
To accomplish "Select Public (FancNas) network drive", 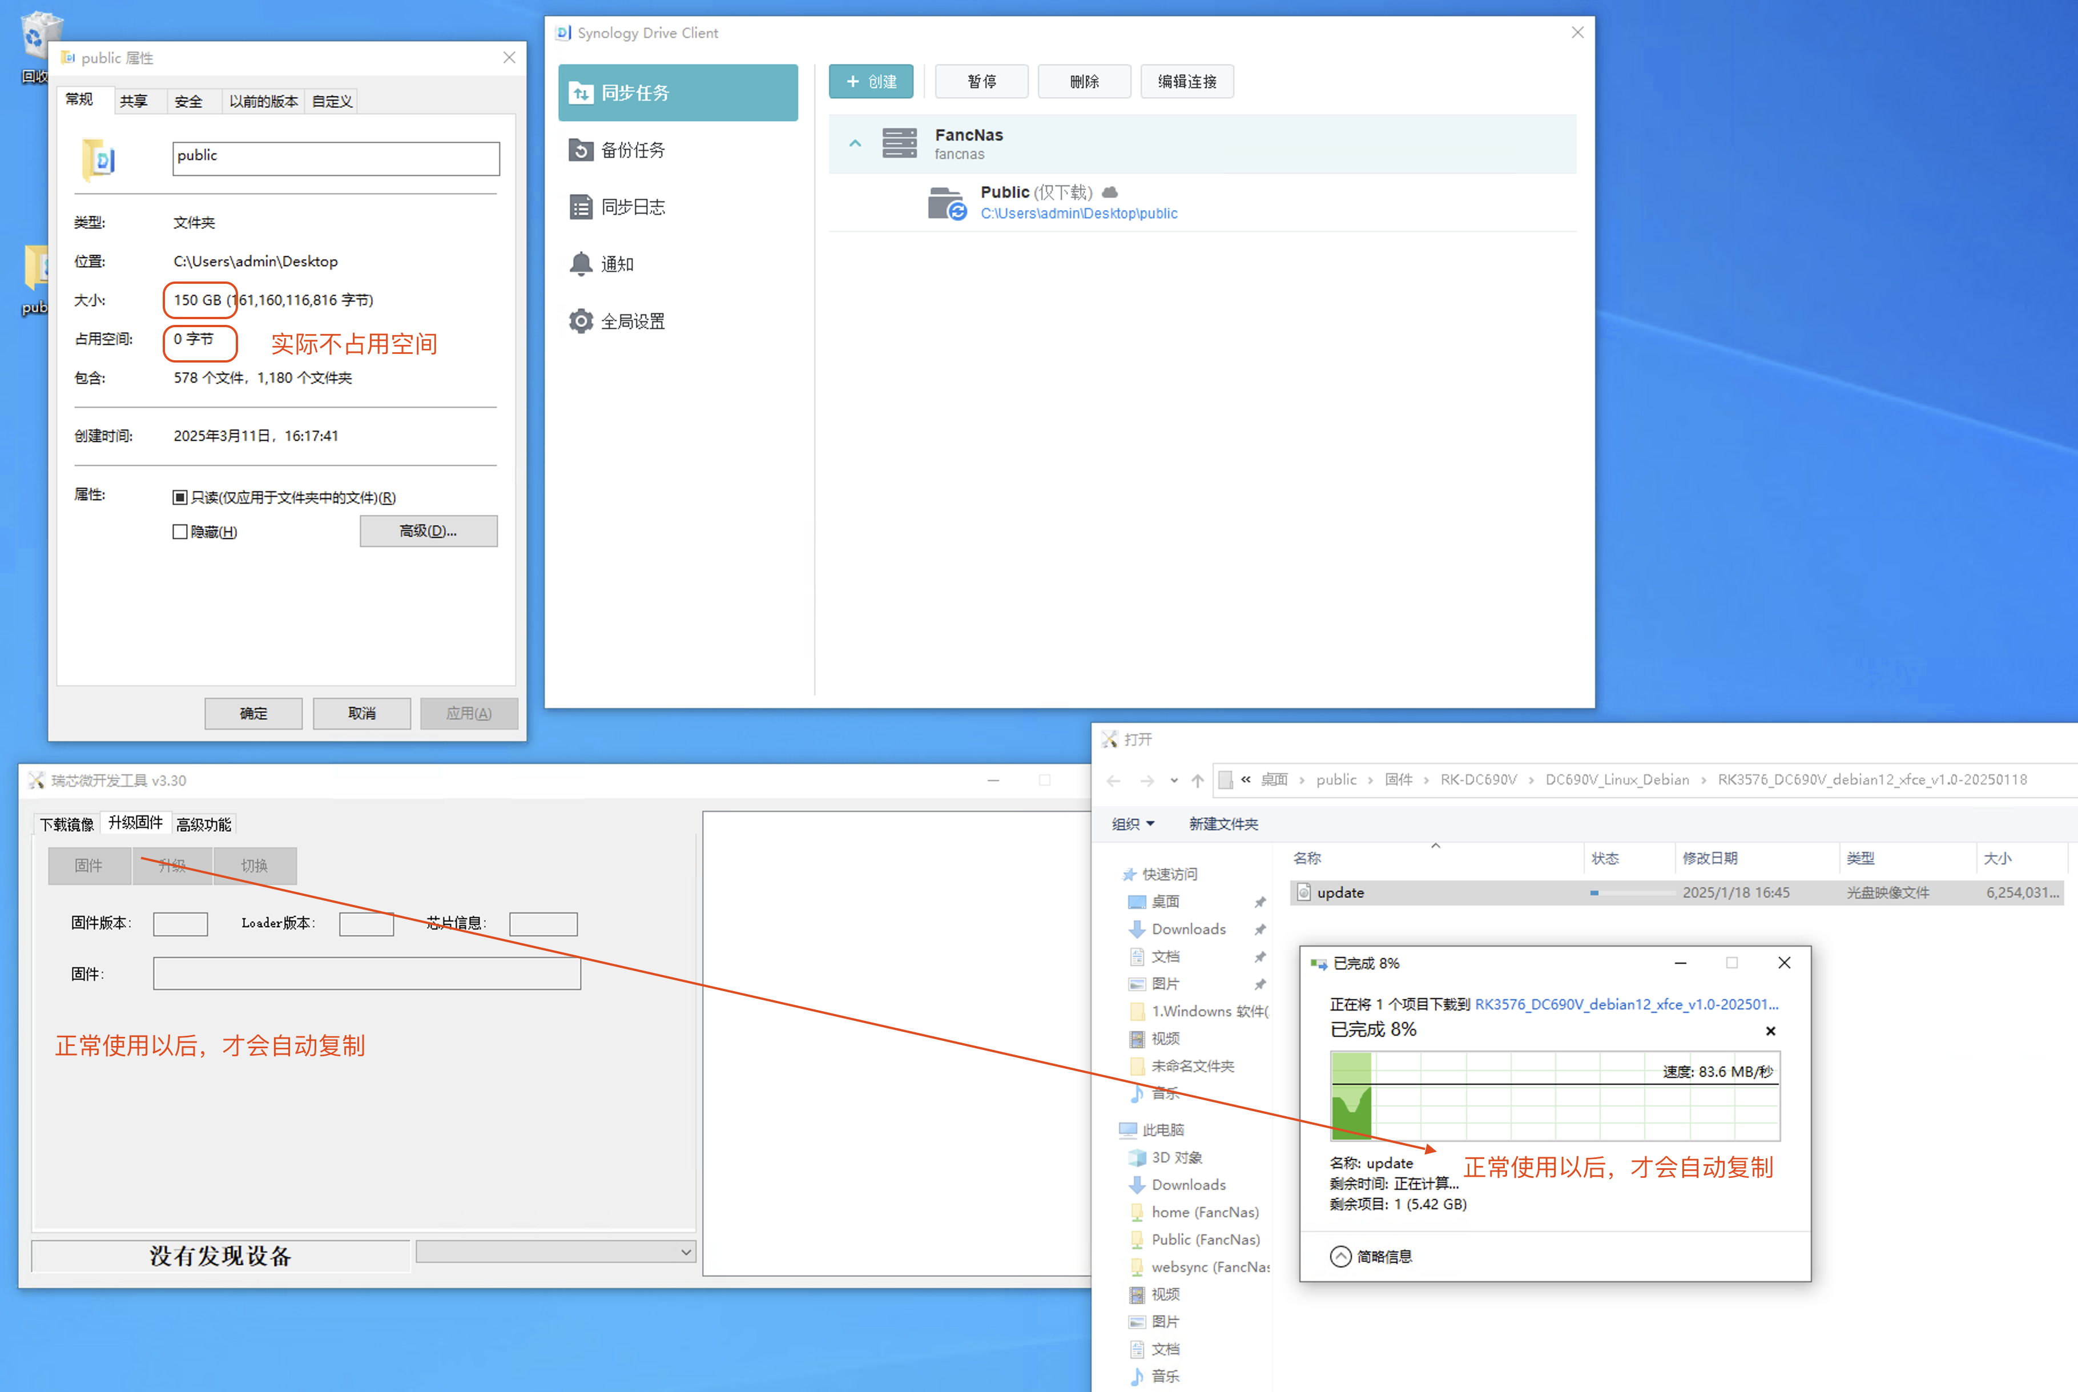I will coord(1205,1240).
